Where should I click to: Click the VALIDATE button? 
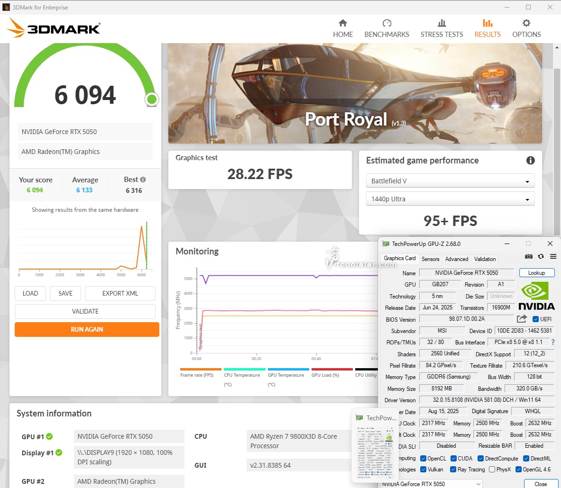[x=85, y=311]
